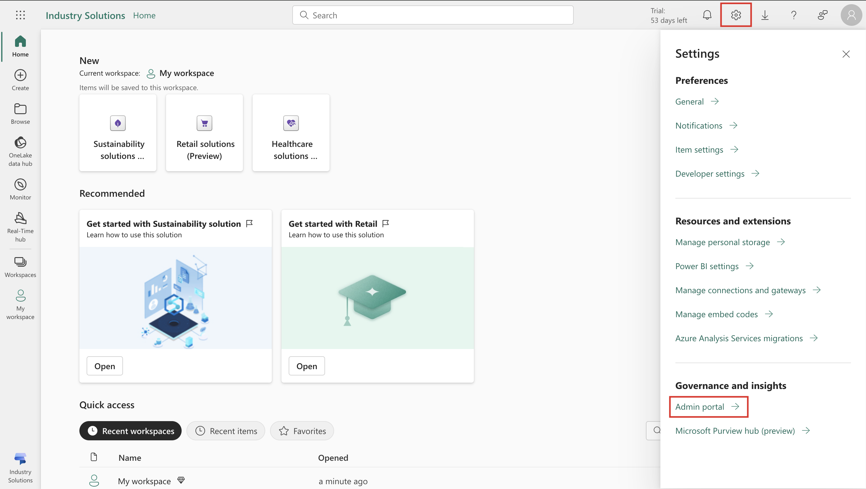Open Browse in the sidebar
The width and height of the screenshot is (866, 489).
[20, 114]
